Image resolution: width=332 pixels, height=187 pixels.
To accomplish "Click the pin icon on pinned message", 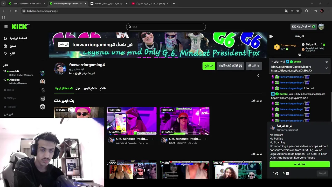I will click(272, 62).
